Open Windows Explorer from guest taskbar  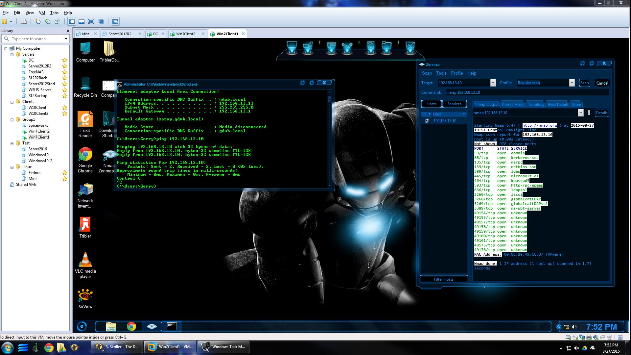111,326
